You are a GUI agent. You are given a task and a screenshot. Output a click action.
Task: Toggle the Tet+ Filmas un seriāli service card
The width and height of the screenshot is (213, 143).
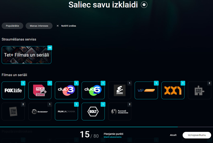[27, 55]
